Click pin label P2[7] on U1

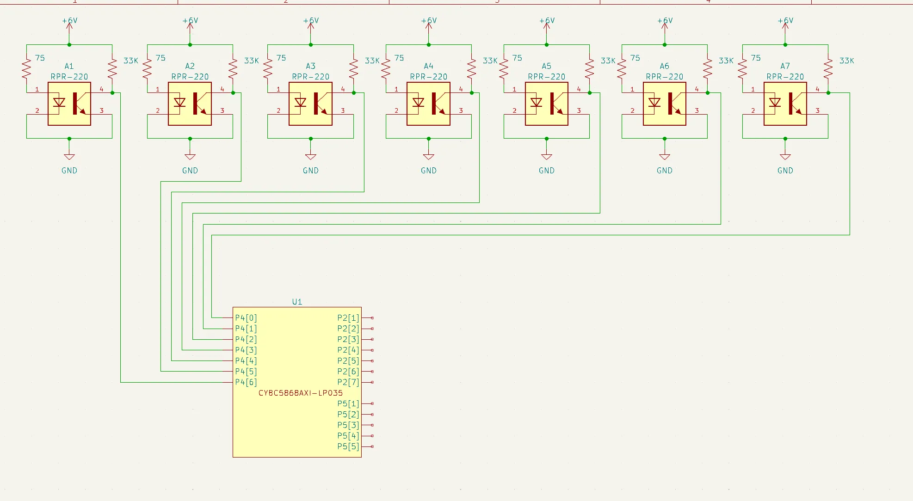[348, 382]
